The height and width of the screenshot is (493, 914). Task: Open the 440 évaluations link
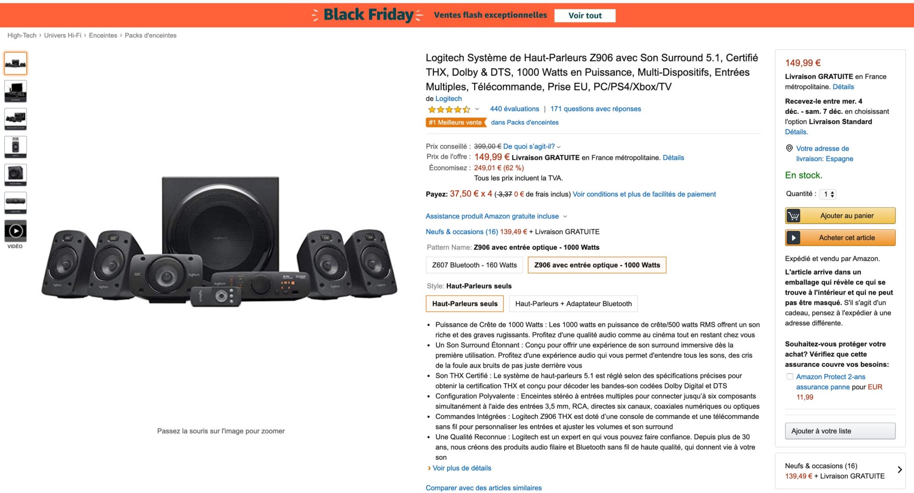click(514, 109)
